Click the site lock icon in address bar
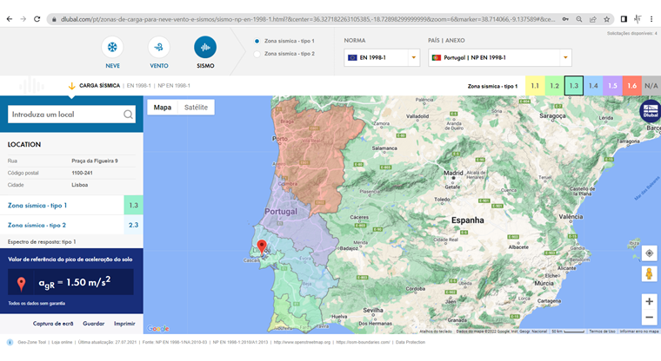Viewport: 661px width, 361px height. click(x=54, y=19)
